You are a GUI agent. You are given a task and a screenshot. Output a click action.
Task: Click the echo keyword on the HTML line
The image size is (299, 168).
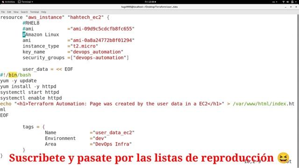pyautogui.click(x=6, y=104)
